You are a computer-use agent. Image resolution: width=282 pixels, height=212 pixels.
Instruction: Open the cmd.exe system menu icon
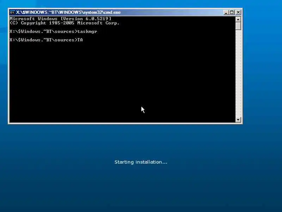12,12
